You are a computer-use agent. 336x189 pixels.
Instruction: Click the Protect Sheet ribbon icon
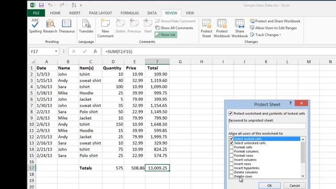[x=206, y=28]
